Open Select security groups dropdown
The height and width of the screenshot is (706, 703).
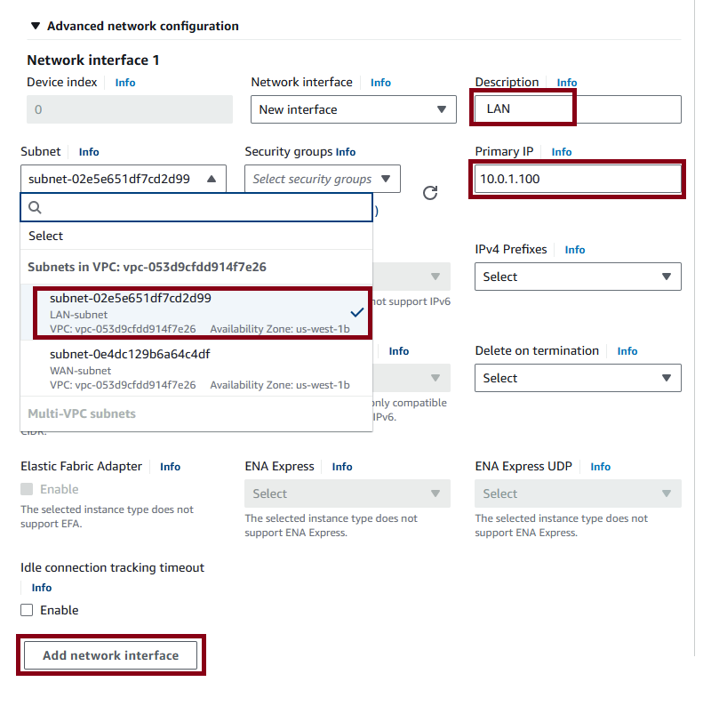tap(323, 179)
